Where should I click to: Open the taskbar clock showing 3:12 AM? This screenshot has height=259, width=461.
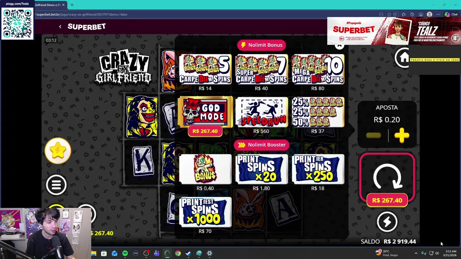450,253
